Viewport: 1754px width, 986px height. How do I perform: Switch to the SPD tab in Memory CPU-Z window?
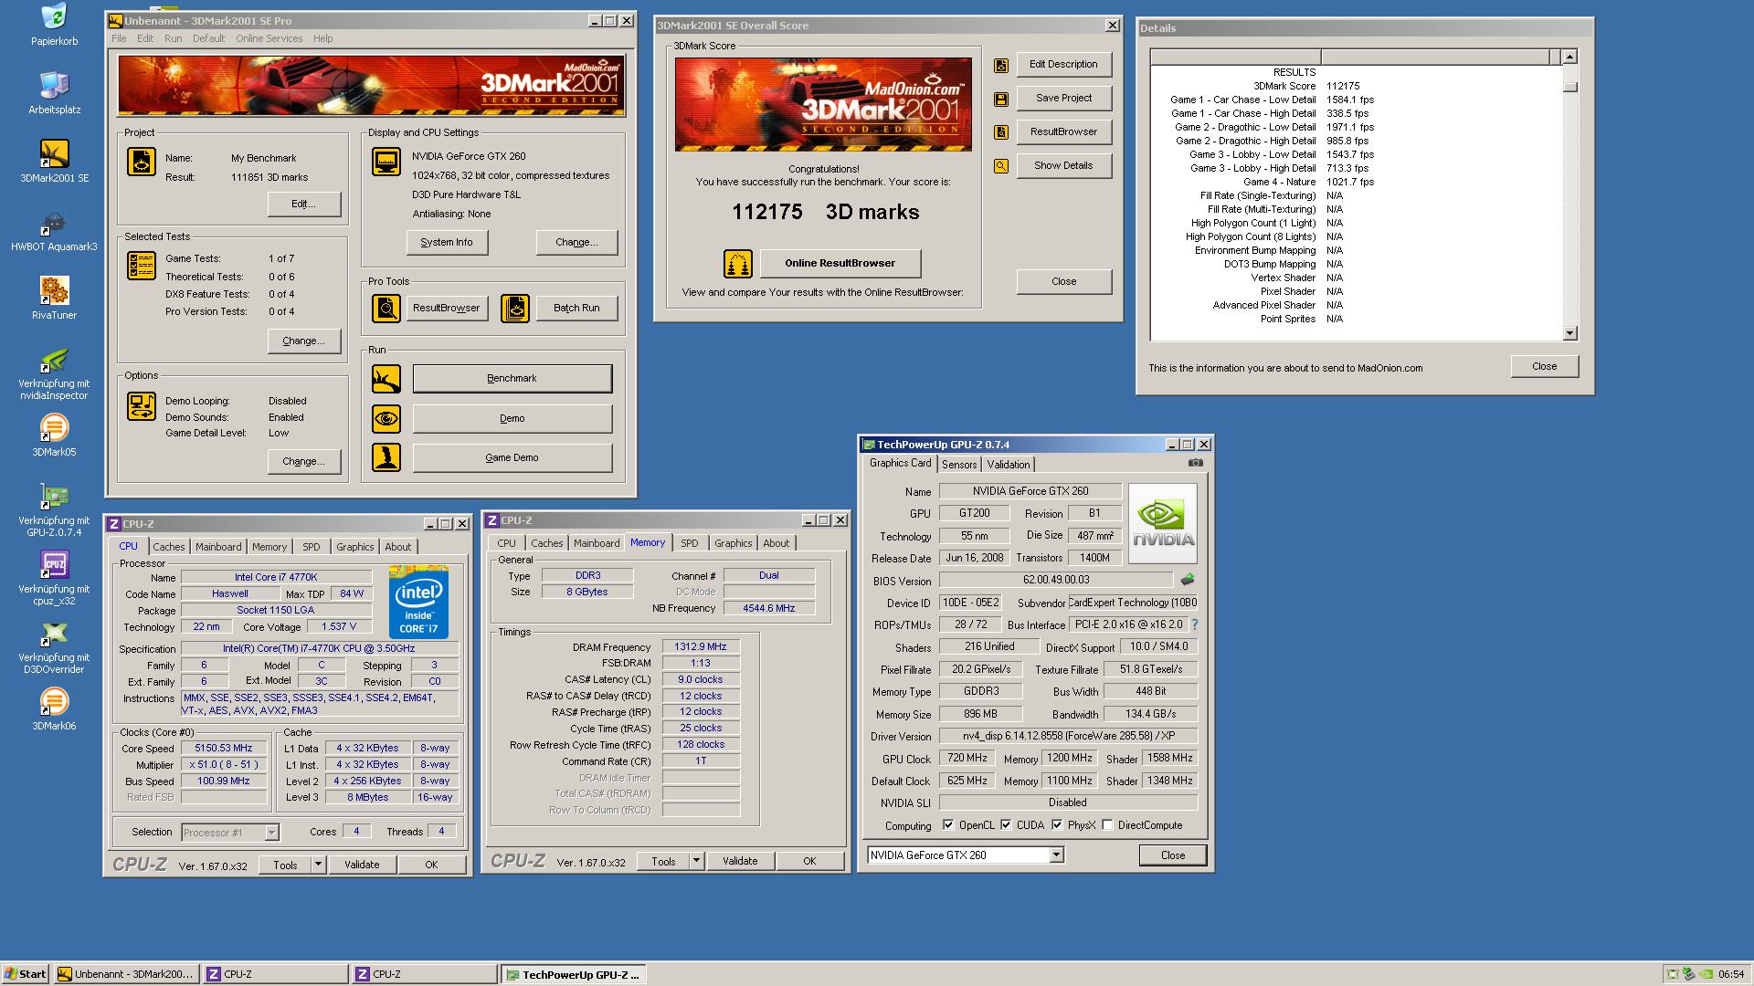point(689,543)
